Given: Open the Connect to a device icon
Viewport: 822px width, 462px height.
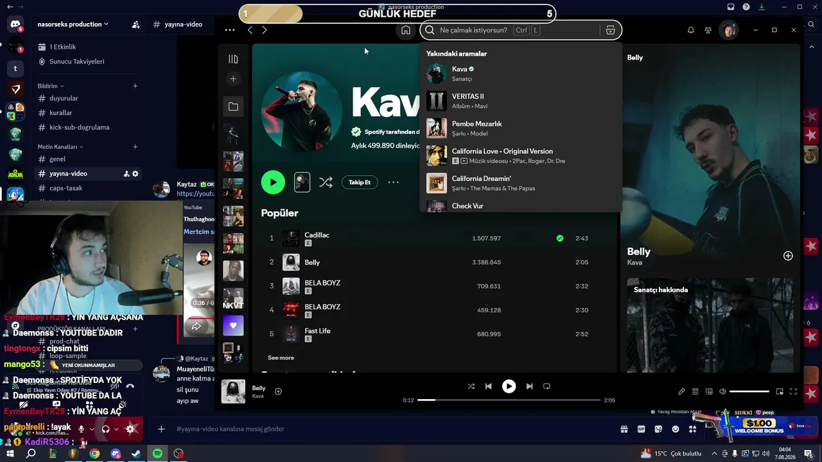Looking at the screenshot, I should coord(709,391).
